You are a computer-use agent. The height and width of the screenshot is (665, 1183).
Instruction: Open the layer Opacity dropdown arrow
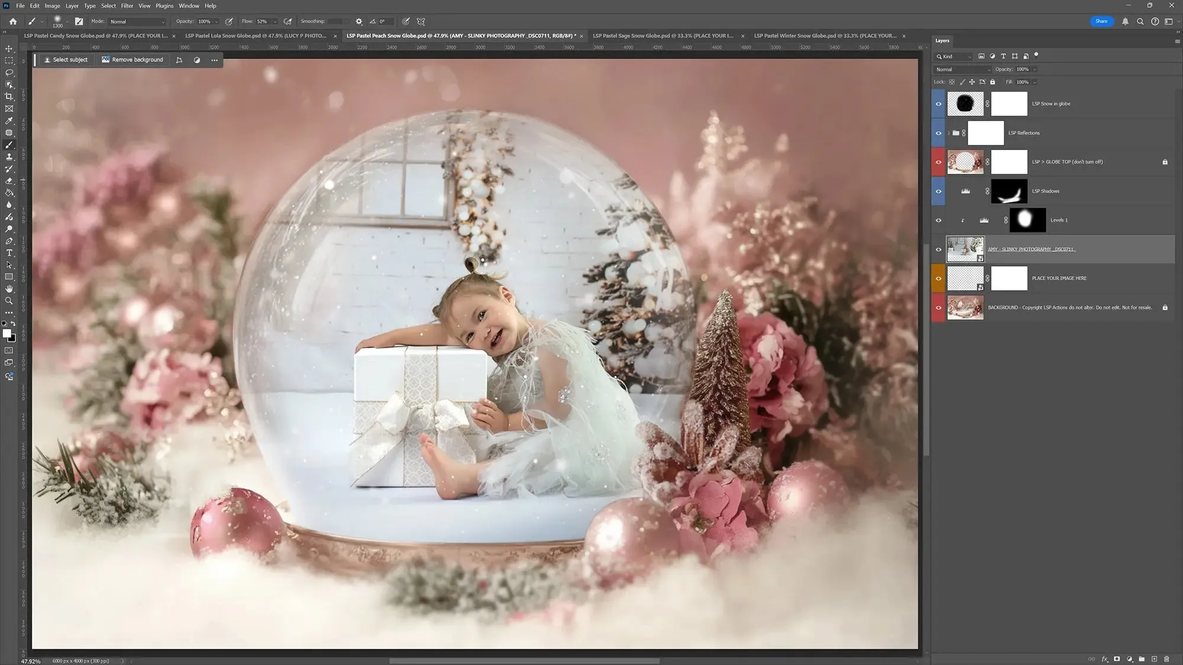(1035, 69)
